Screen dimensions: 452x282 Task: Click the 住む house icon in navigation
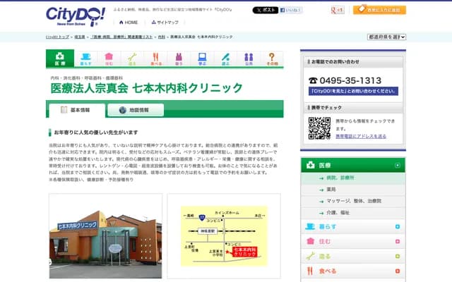pyautogui.click(x=108, y=59)
